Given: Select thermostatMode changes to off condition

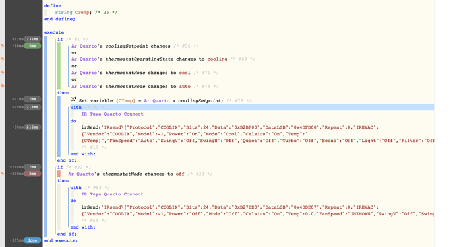Looking at the screenshot, I should click(x=140, y=174).
